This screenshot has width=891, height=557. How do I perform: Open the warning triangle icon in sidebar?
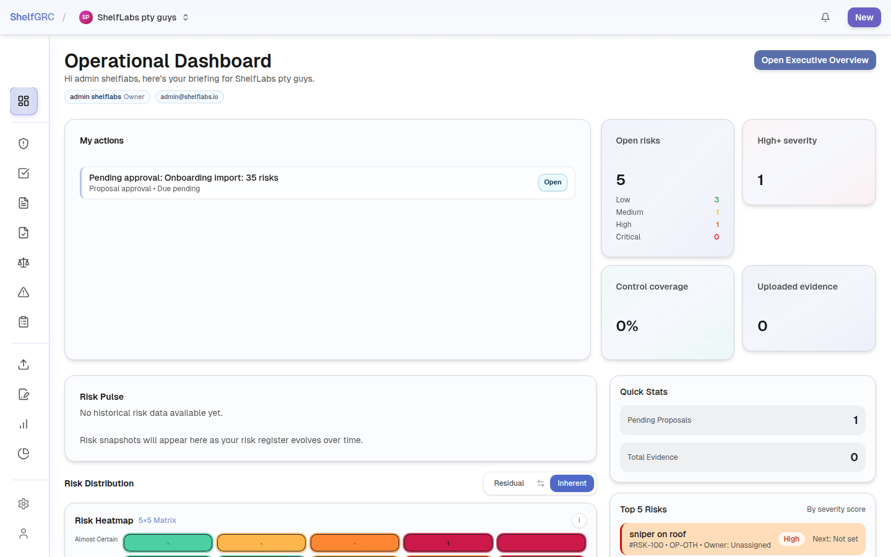[x=24, y=292]
